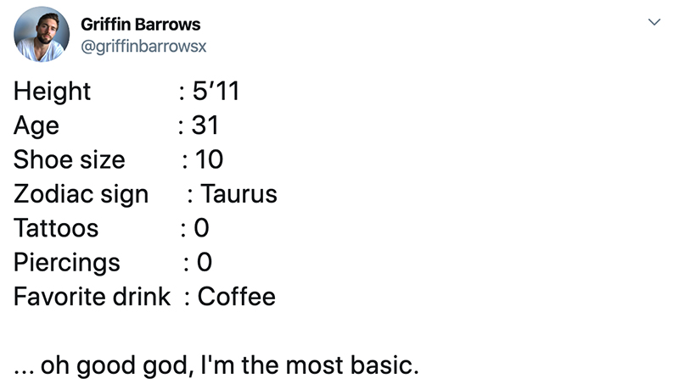Select the 5'11 height value

pos(216,91)
